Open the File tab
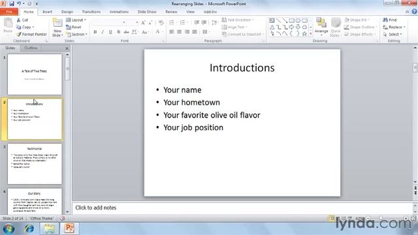 pyautogui.click(x=9, y=12)
